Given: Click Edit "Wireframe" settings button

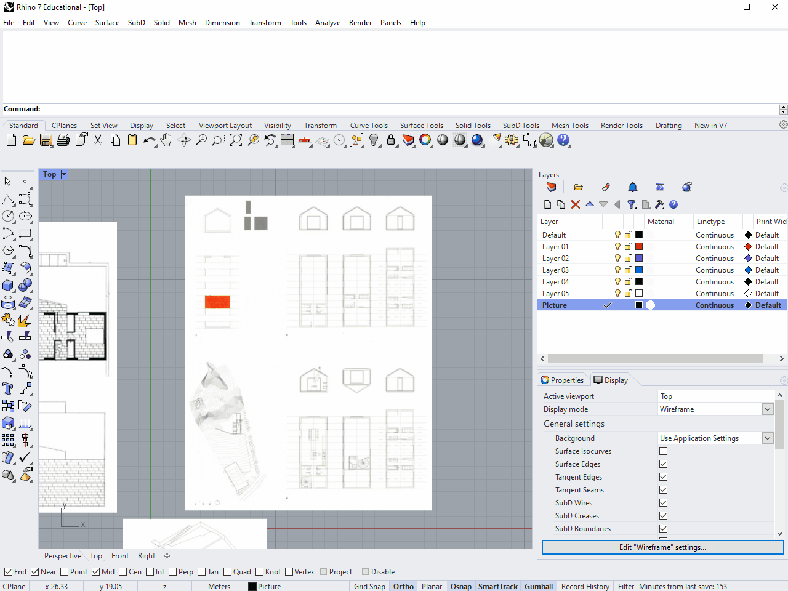Looking at the screenshot, I should pyautogui.click(x=662, y=547).
